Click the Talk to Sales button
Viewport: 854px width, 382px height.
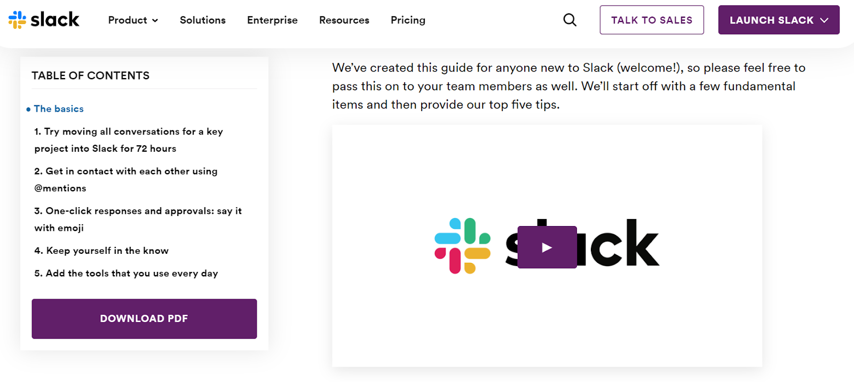(x=651, y=20)
